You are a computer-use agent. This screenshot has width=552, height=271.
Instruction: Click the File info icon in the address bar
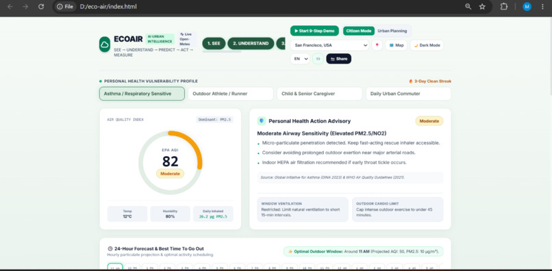65,7
